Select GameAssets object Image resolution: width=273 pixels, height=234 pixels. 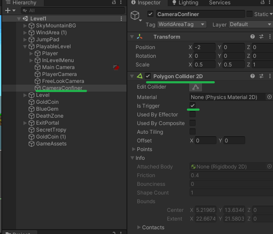click(51, 144)
